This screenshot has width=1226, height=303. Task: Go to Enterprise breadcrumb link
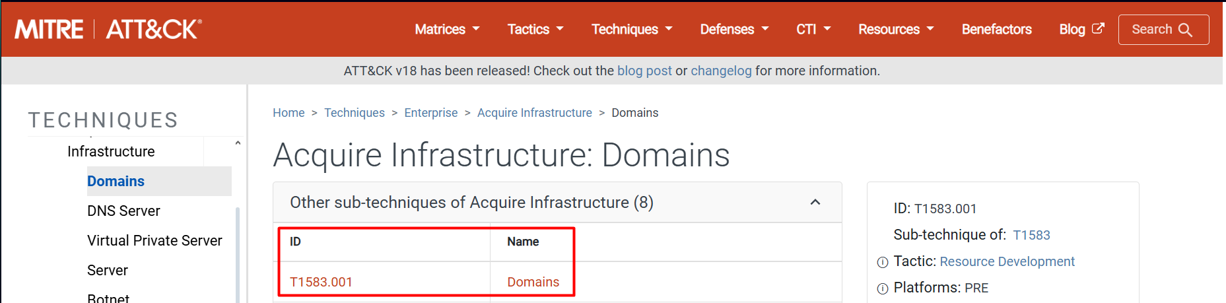tap(430, 113)
